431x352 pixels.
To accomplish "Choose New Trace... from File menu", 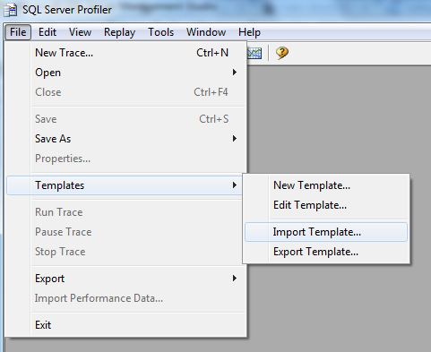I will click(x=125, y=53).
